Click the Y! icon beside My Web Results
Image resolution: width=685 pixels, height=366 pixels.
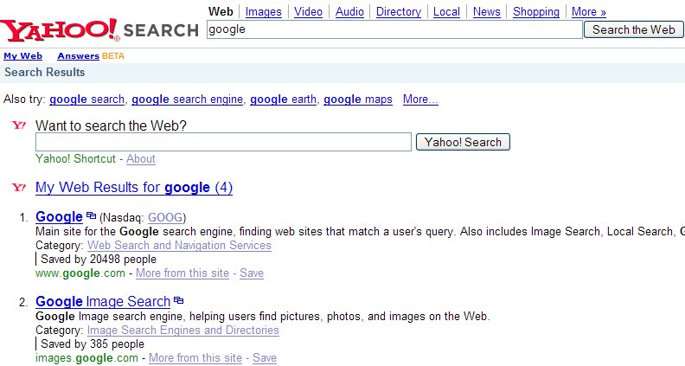tap(19, 188)
